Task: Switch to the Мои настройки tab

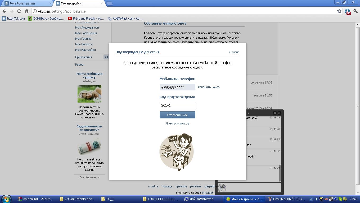Action: (80, 3)
